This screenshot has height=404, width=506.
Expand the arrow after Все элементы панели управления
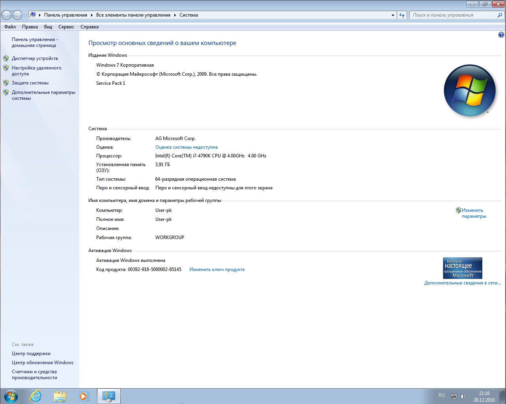coord(175,15)
